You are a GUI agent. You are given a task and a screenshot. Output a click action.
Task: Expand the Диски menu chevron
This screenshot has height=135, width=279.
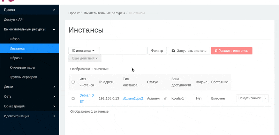tap(54, 87)
